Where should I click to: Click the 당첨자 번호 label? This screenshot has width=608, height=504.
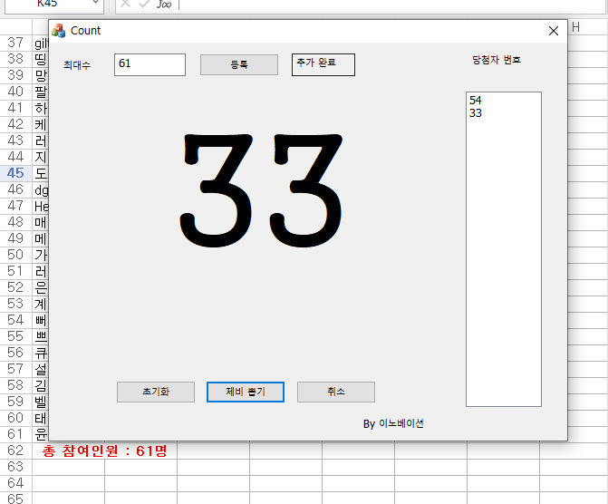pyautogui.click(x=497, y=60)
